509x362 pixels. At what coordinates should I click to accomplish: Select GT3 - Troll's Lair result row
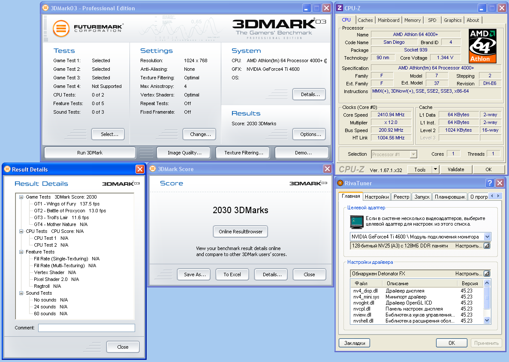tap(61, 217)
